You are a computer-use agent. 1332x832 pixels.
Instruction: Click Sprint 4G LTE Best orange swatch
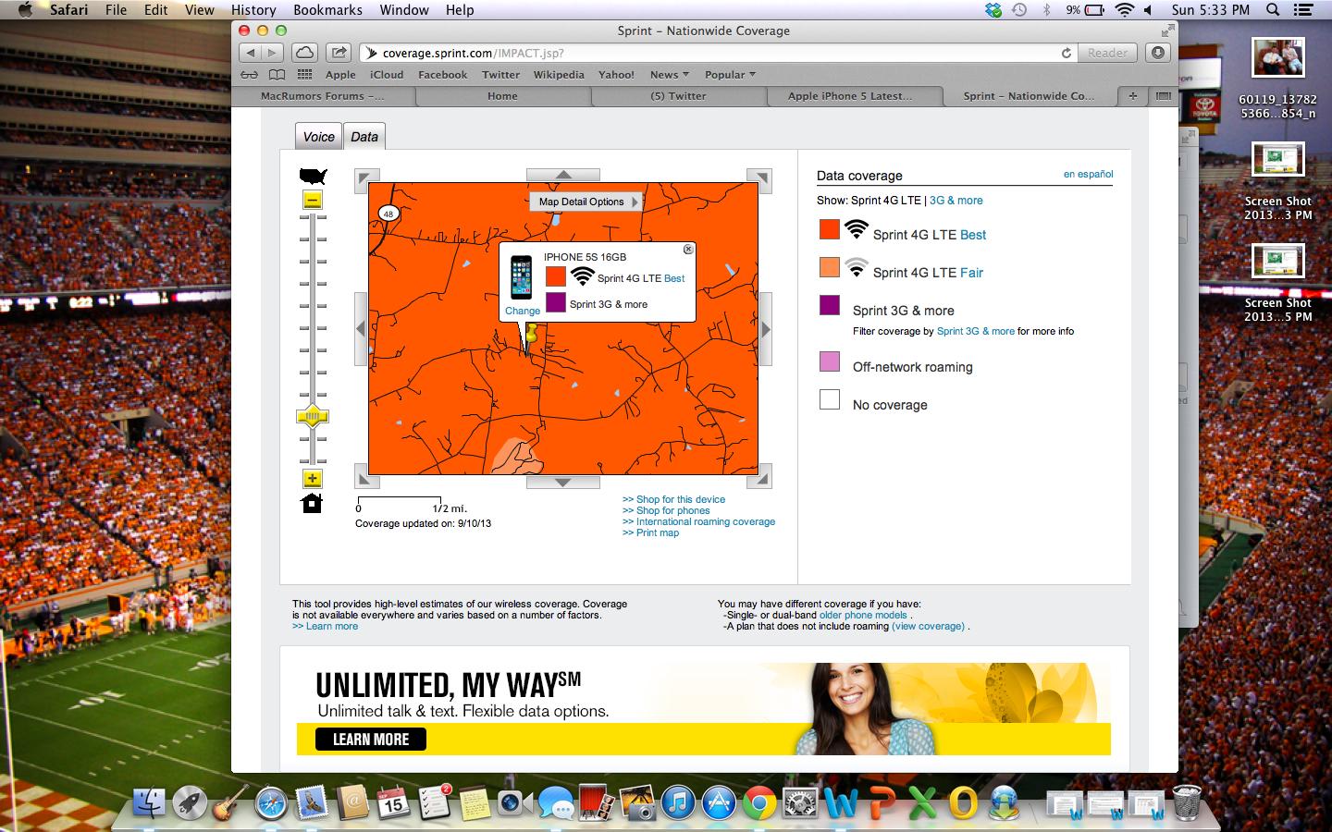pos(830,229)
